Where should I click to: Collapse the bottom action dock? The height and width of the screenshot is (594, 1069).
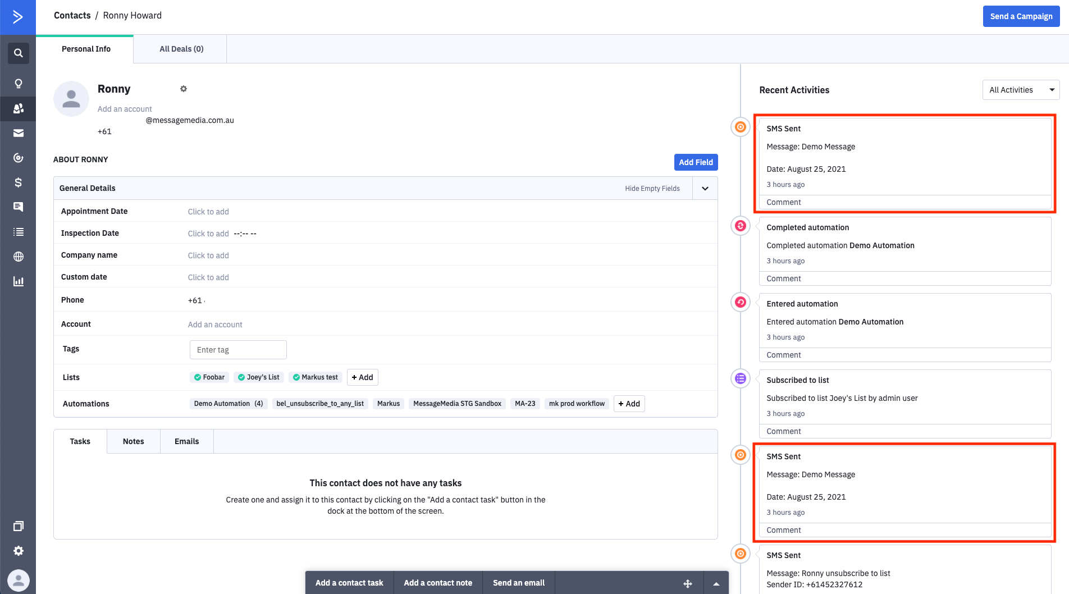pos(716,583)
